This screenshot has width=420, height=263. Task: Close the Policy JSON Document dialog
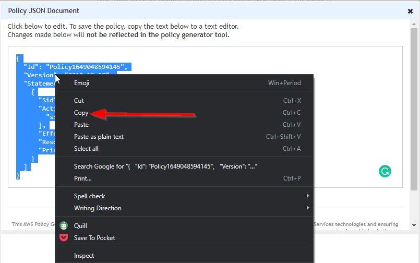click(x=410, y=11)
